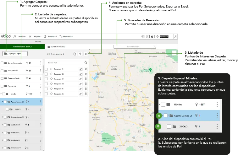The image size is (238, 155).
Task: Create a new point of interest pin icon
Action: coord(80,54)
